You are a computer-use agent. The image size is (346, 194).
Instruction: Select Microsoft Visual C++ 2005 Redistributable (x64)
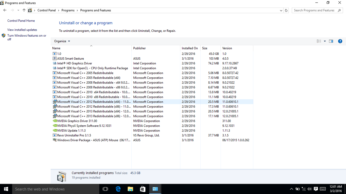pyautogui.click(x=152, y=78)
